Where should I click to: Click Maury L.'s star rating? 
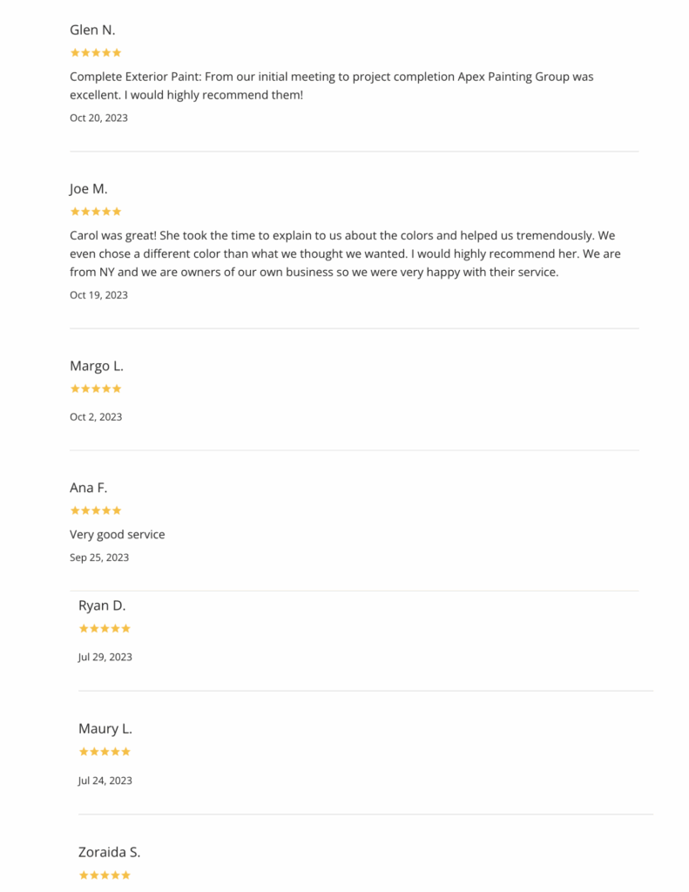pos(105,752)
